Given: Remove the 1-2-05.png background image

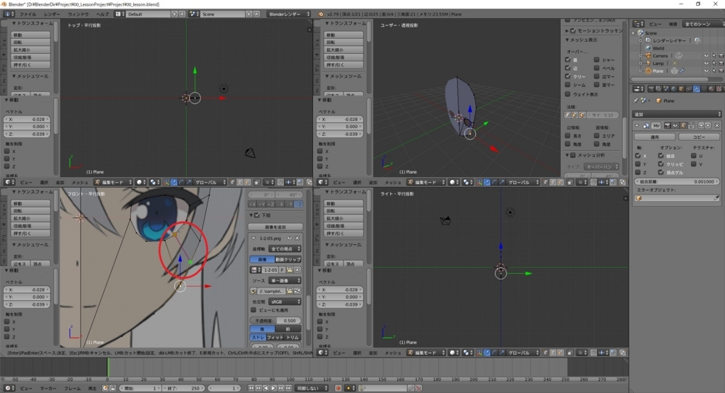Looking at the screenshot, I should (x=297, y=238).
